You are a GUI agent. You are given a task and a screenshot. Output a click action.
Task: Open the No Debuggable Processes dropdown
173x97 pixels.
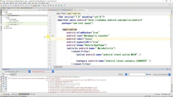[x=43, y=72]
